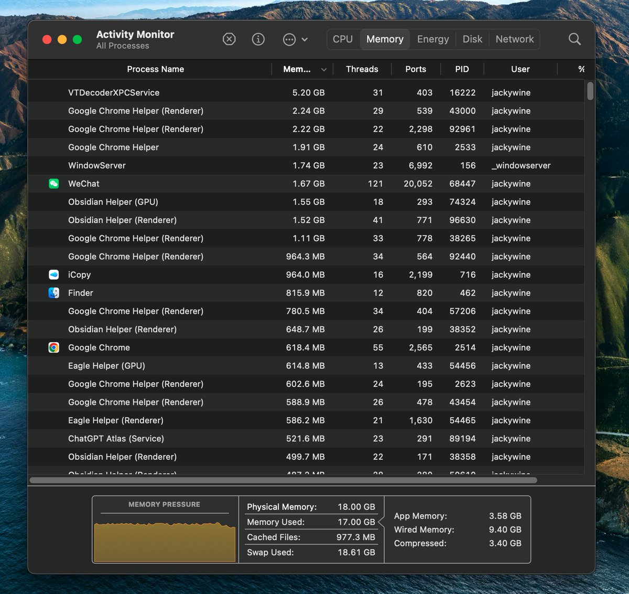Switch to the CPU tab
The image size is (629, 594).
click(x=343, y=39)
